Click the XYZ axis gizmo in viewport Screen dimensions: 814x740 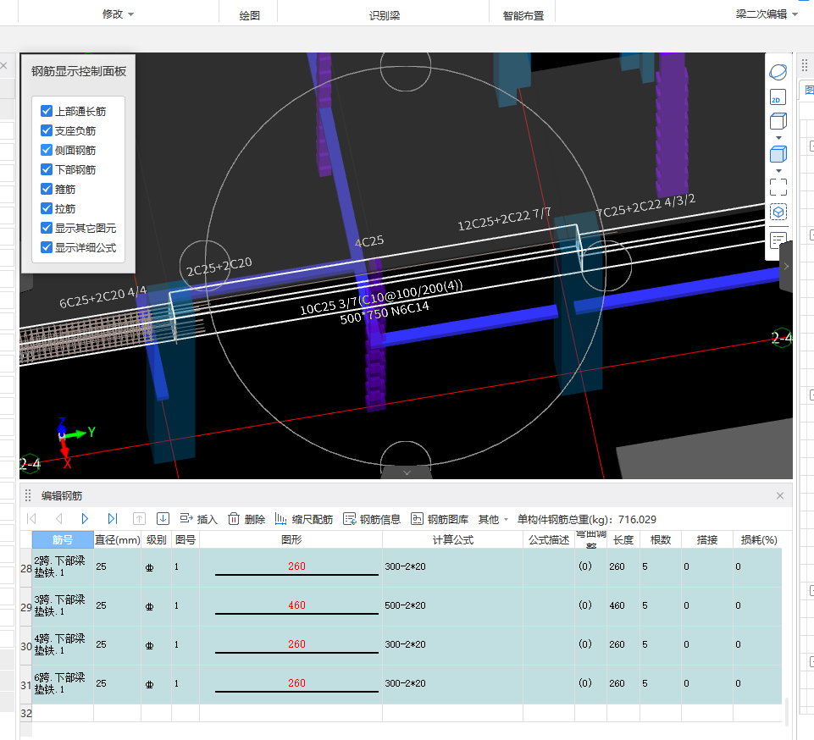75,442
